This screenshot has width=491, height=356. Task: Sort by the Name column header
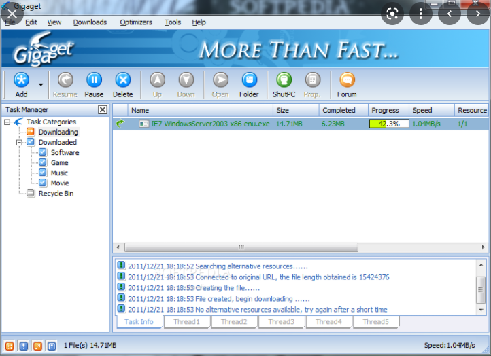pyautogui.click(x=201, y=110)
